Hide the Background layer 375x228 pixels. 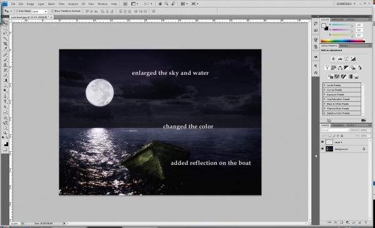pos(322,149)
